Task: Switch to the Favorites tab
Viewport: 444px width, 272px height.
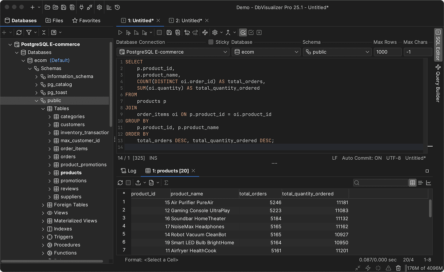Action: click(x=86, y=20)
